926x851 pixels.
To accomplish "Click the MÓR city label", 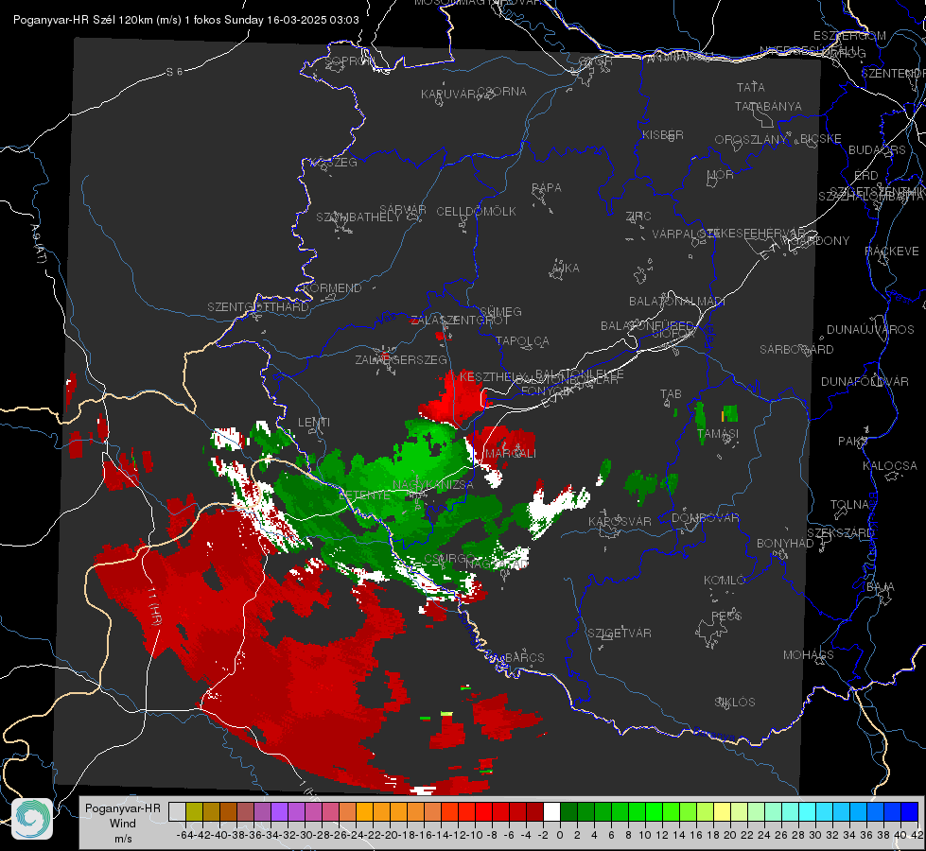I will [x=721, y=175].
